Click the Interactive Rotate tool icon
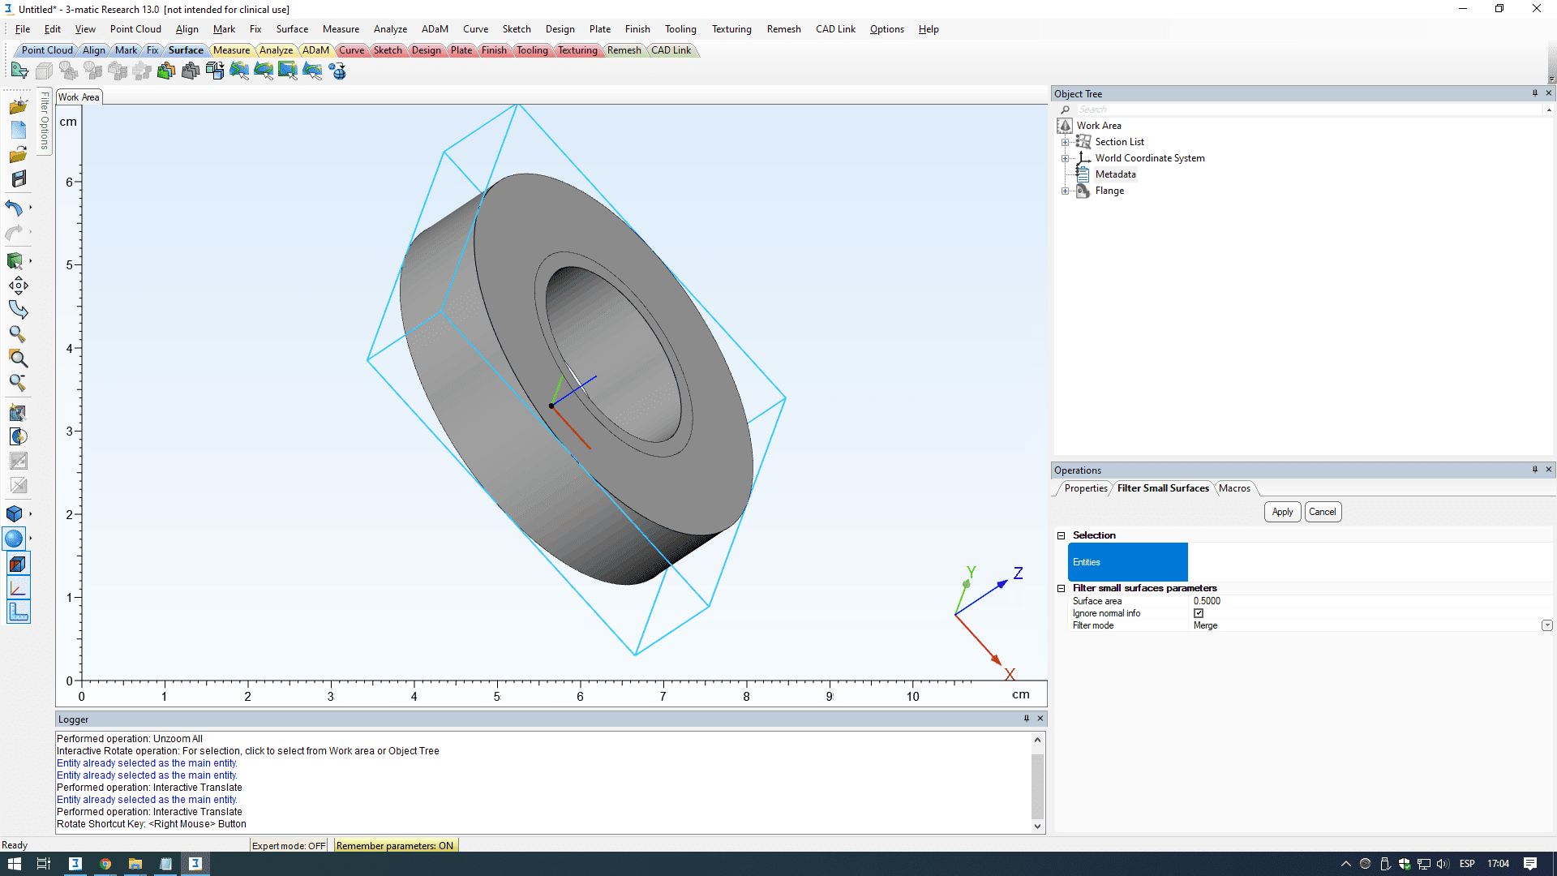 pyautogui.click(x=19, y=310)
